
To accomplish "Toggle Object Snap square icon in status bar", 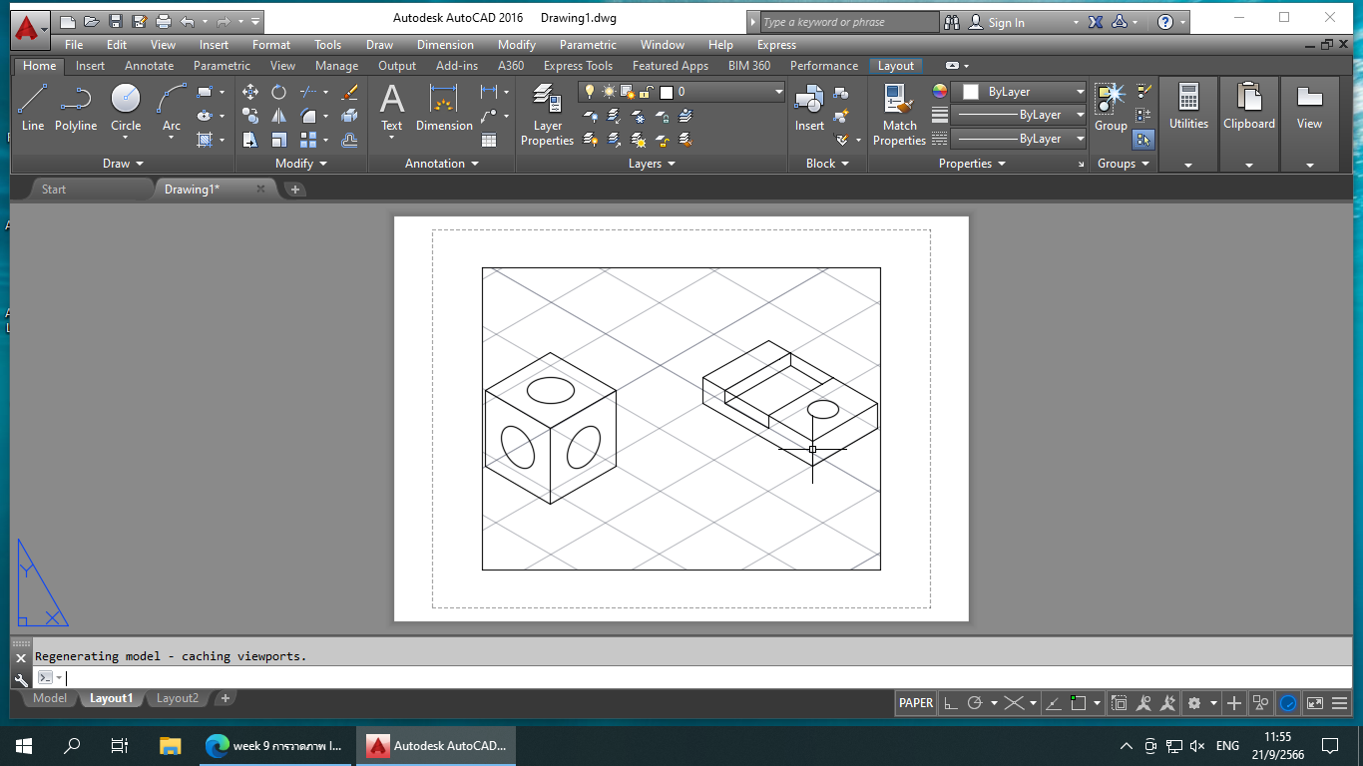I will pyautogui.click(x=1078, y=703).
